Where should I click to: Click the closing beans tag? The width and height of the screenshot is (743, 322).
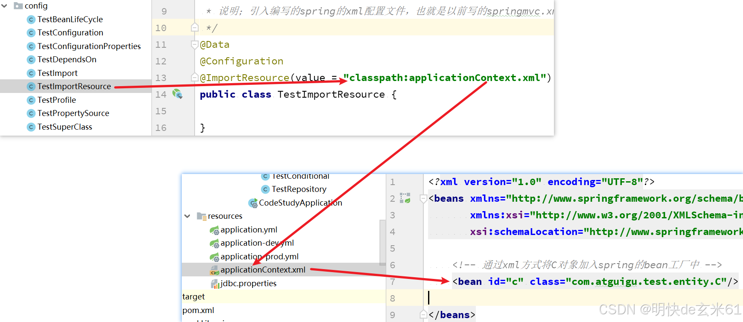pyautogui.click(x=452, y=315)
